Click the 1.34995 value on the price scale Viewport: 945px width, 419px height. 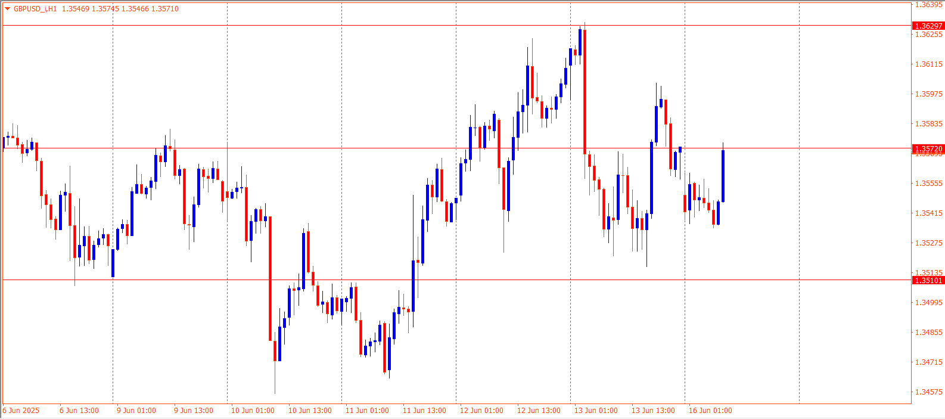928,303
